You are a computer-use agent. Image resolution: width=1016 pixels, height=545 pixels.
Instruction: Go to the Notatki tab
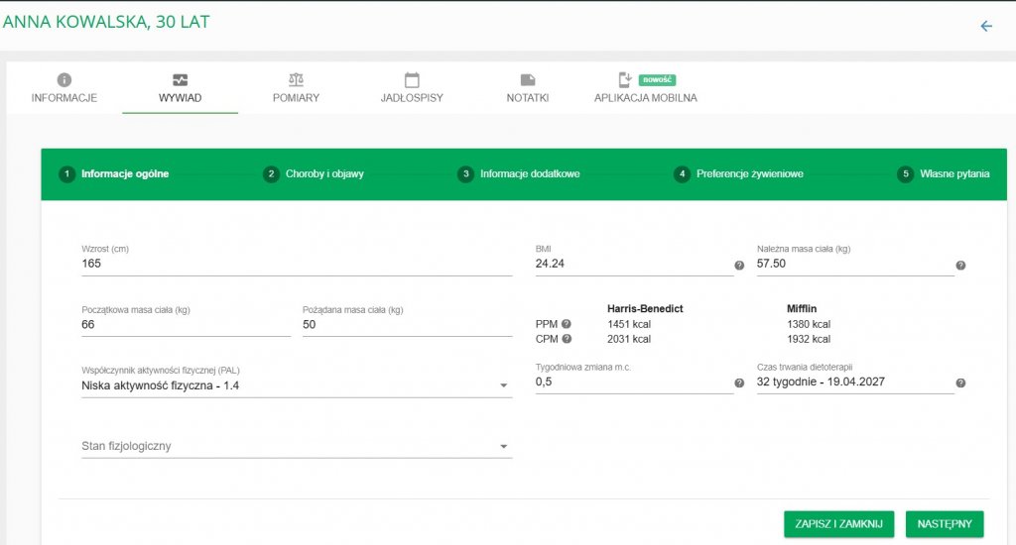tap(528, 88)
